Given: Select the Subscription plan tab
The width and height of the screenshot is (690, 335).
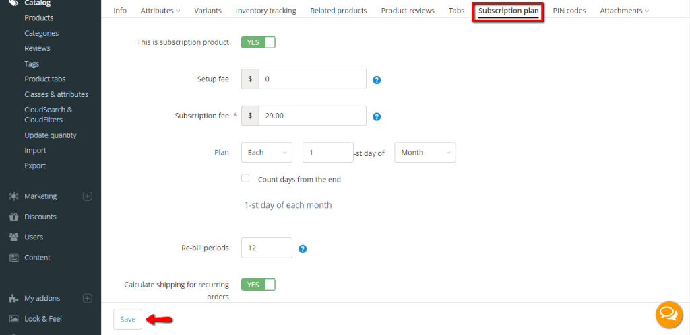Looking at the screenshot, I should point(508,11).
